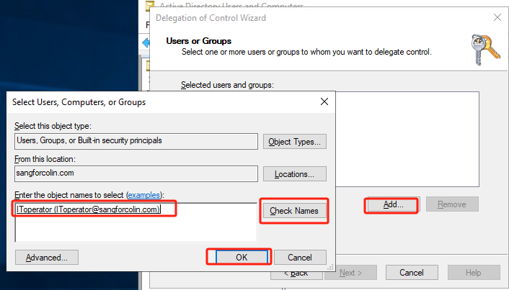
Task: Cancel the Delegation of Control Wizard
Action: (412, 273)
